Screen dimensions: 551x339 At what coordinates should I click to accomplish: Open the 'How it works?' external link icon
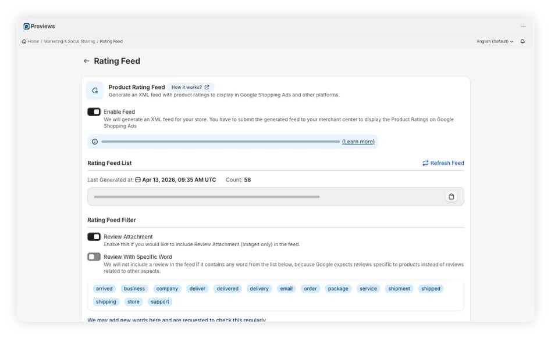coord(207,86)
